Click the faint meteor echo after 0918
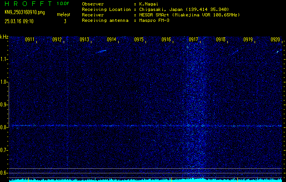286x182 pixels. pyautogui.click(x=235, y=52)
